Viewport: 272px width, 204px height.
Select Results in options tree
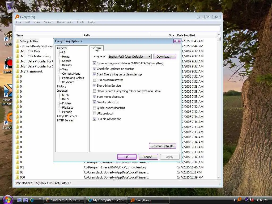(x=67, y=65)
